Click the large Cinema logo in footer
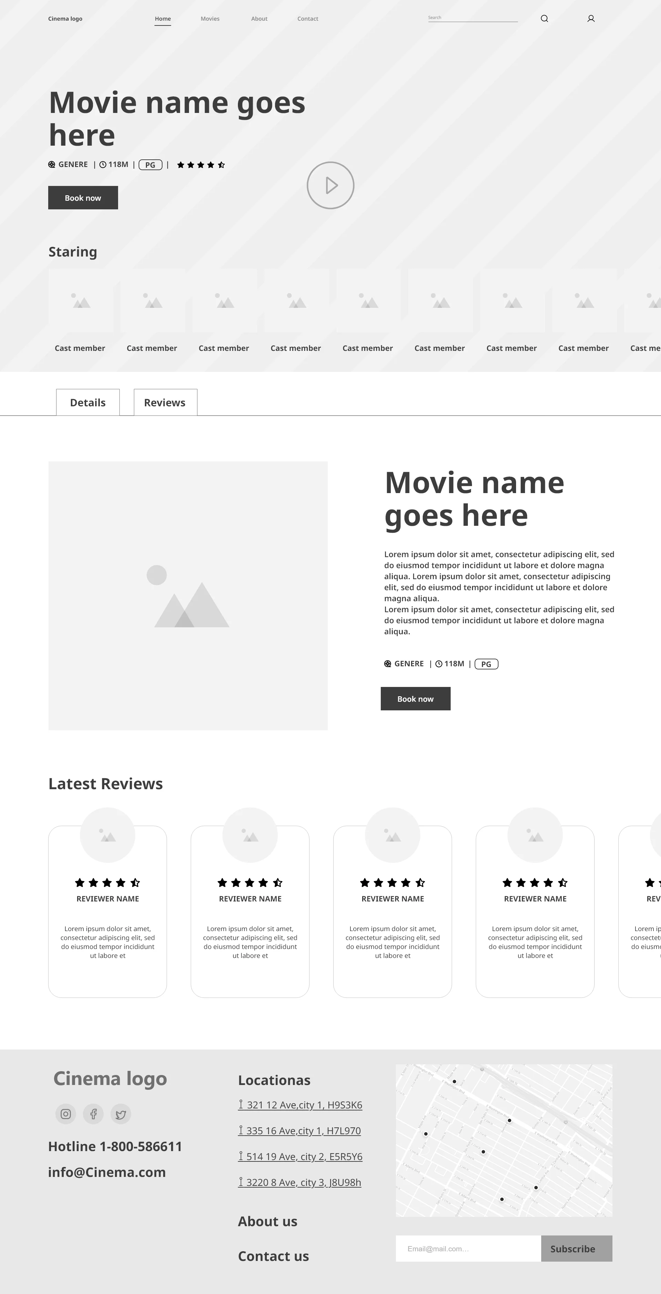The height and width of the screenshot is (1294, 661). tap(110, 1079)
